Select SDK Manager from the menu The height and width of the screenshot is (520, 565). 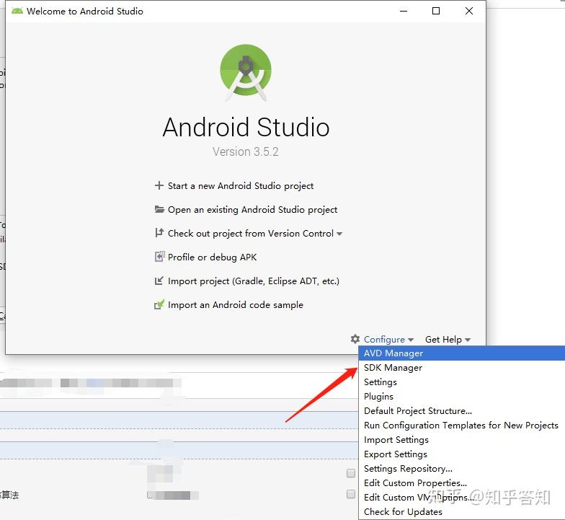pos(393,368)
